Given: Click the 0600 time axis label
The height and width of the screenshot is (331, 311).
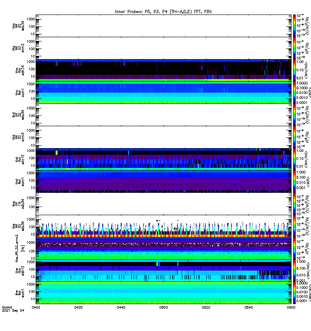Looking at the screenshot, I should tap(291, 307).
